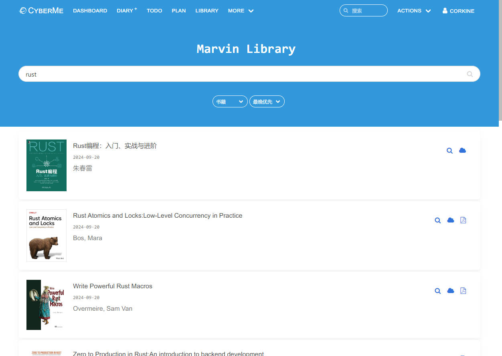Open PDF icon for Write Powerful Rust Macros
The width and height of the screenshot is (502, 356).
[463, 291]
